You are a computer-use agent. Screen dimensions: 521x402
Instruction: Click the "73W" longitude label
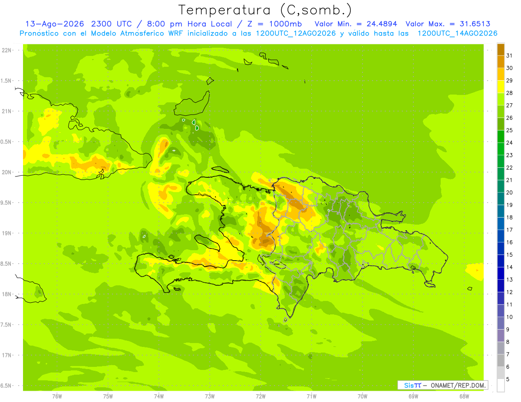coord(210,396)
